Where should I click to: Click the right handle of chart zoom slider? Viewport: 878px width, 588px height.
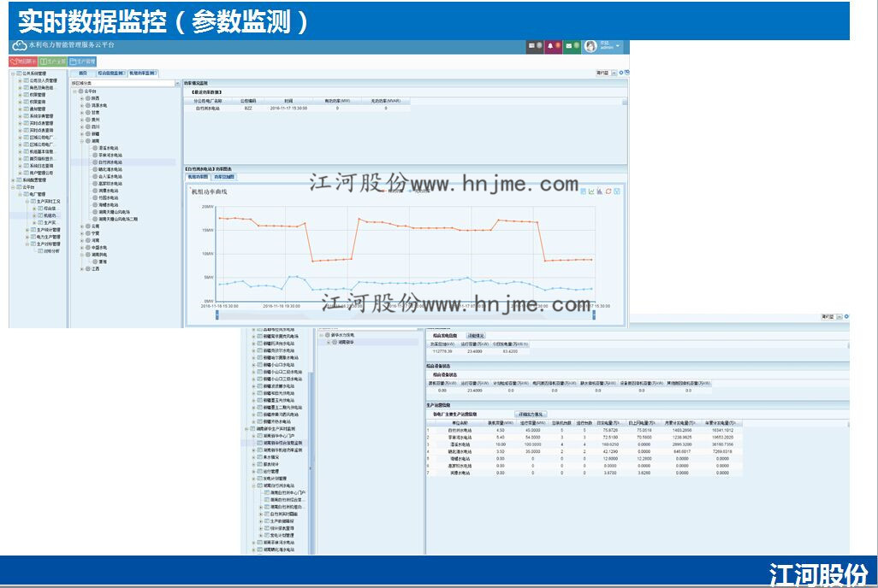[x=594, y=315]
